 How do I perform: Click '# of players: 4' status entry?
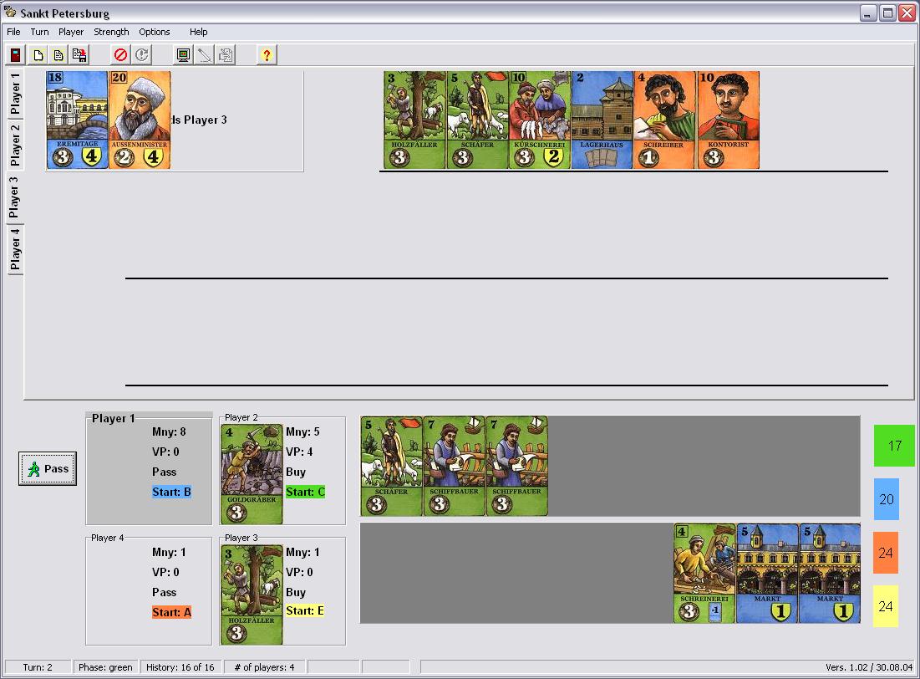pyautogui.click(x=264, y=667)
